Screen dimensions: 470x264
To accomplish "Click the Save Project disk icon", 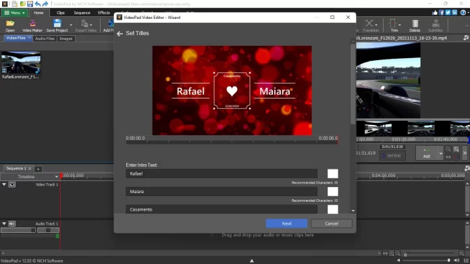I will click(57, 24).
